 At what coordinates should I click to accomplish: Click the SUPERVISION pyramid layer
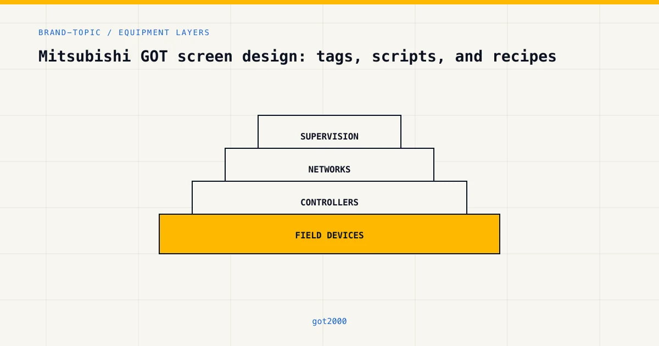coord(329,132)
